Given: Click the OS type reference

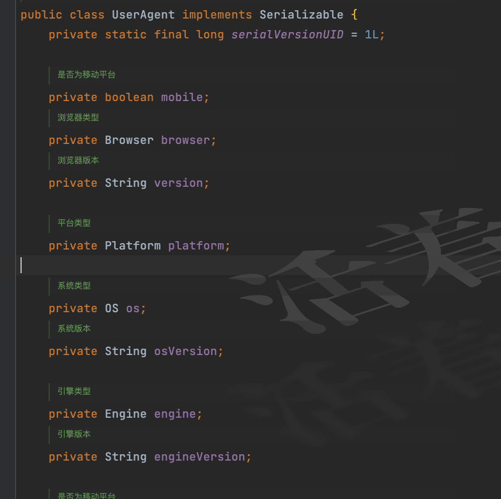Looking at the screenshot, I should pos(112,308).
